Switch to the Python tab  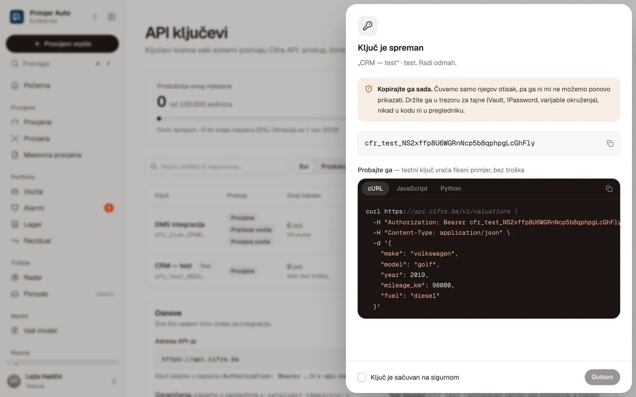[x=450, y=189]
